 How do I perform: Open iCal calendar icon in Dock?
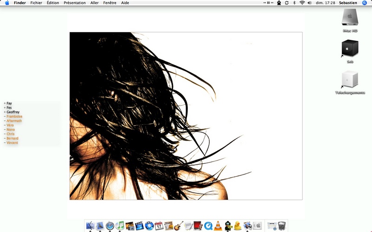[x=159, y=226]
